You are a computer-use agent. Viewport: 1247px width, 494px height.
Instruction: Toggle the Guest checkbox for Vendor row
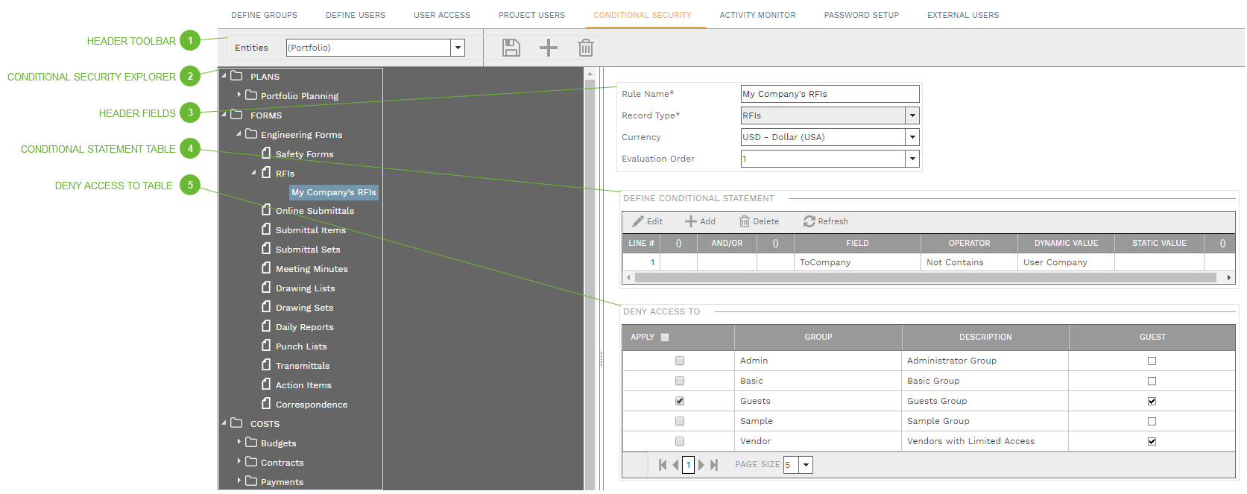(x=1152, y=441)
